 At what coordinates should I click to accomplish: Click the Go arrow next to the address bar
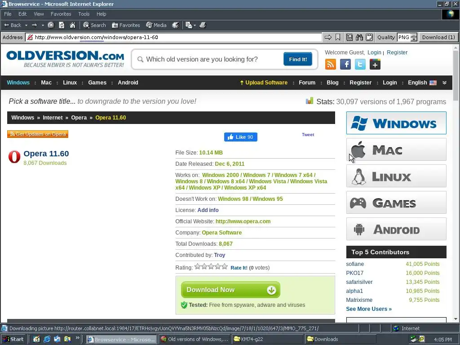click(328, 37)
